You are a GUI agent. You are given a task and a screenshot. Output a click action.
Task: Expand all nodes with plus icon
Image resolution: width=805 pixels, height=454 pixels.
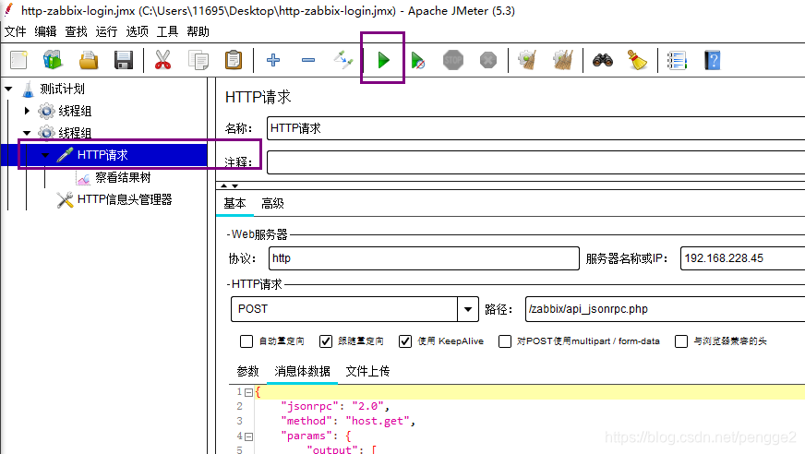point(273,60)
